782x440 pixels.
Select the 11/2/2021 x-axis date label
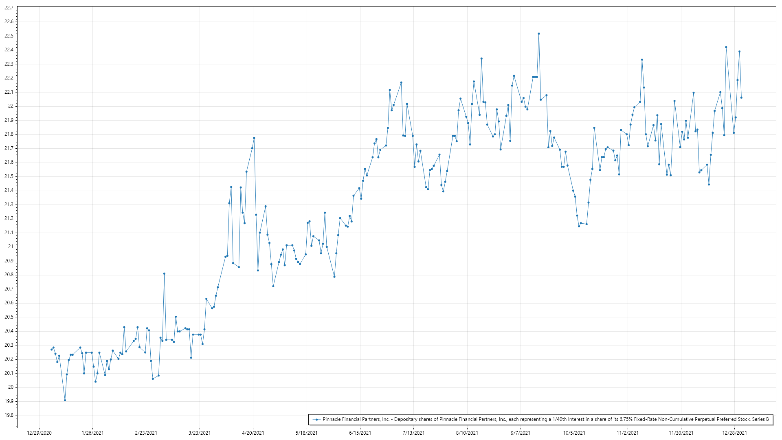pos(627,433)
